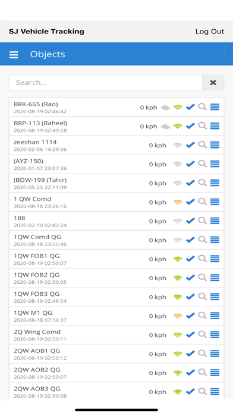Click gray signal icon for zeeshan 1114
233x415 pixels.
(178, 145)
